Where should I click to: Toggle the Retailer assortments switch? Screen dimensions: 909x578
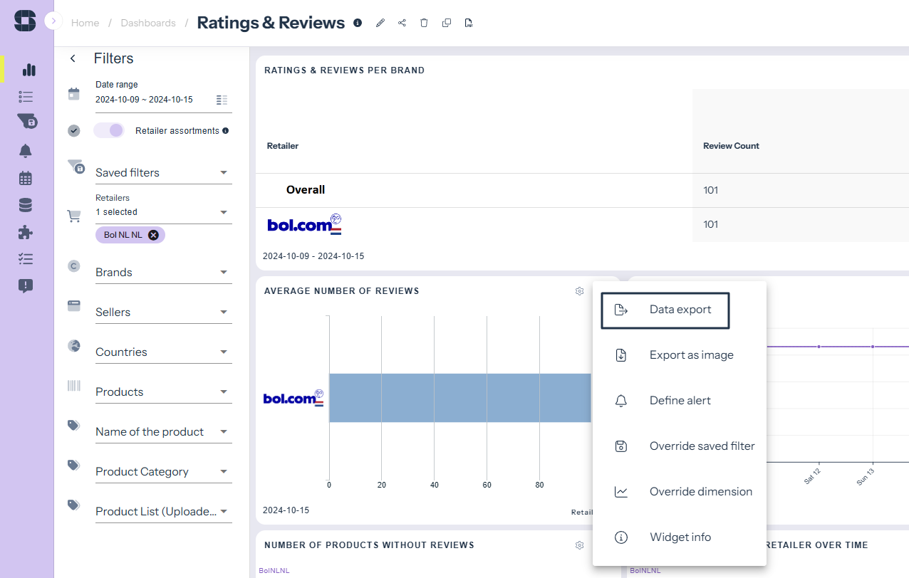coord(109,130)
